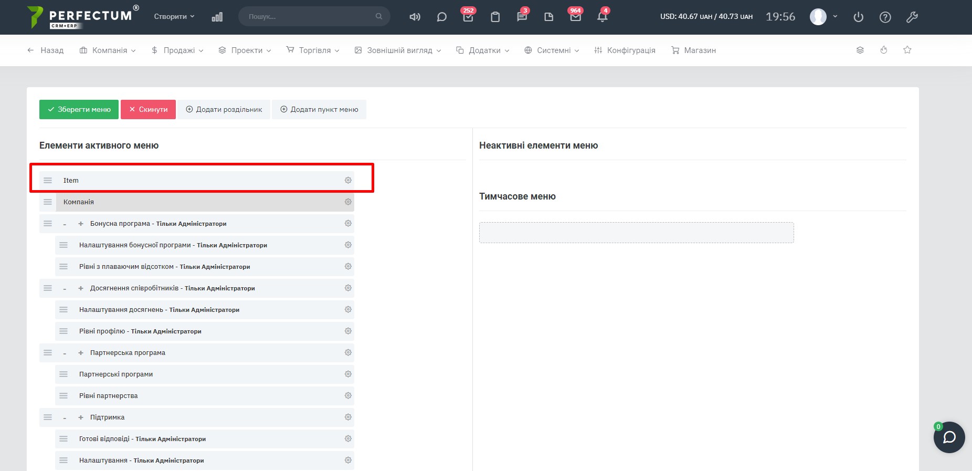Click Додати пункт меню button
This screenshot has width=972, height=471.
pyautogui.click(x=319, y=110)
